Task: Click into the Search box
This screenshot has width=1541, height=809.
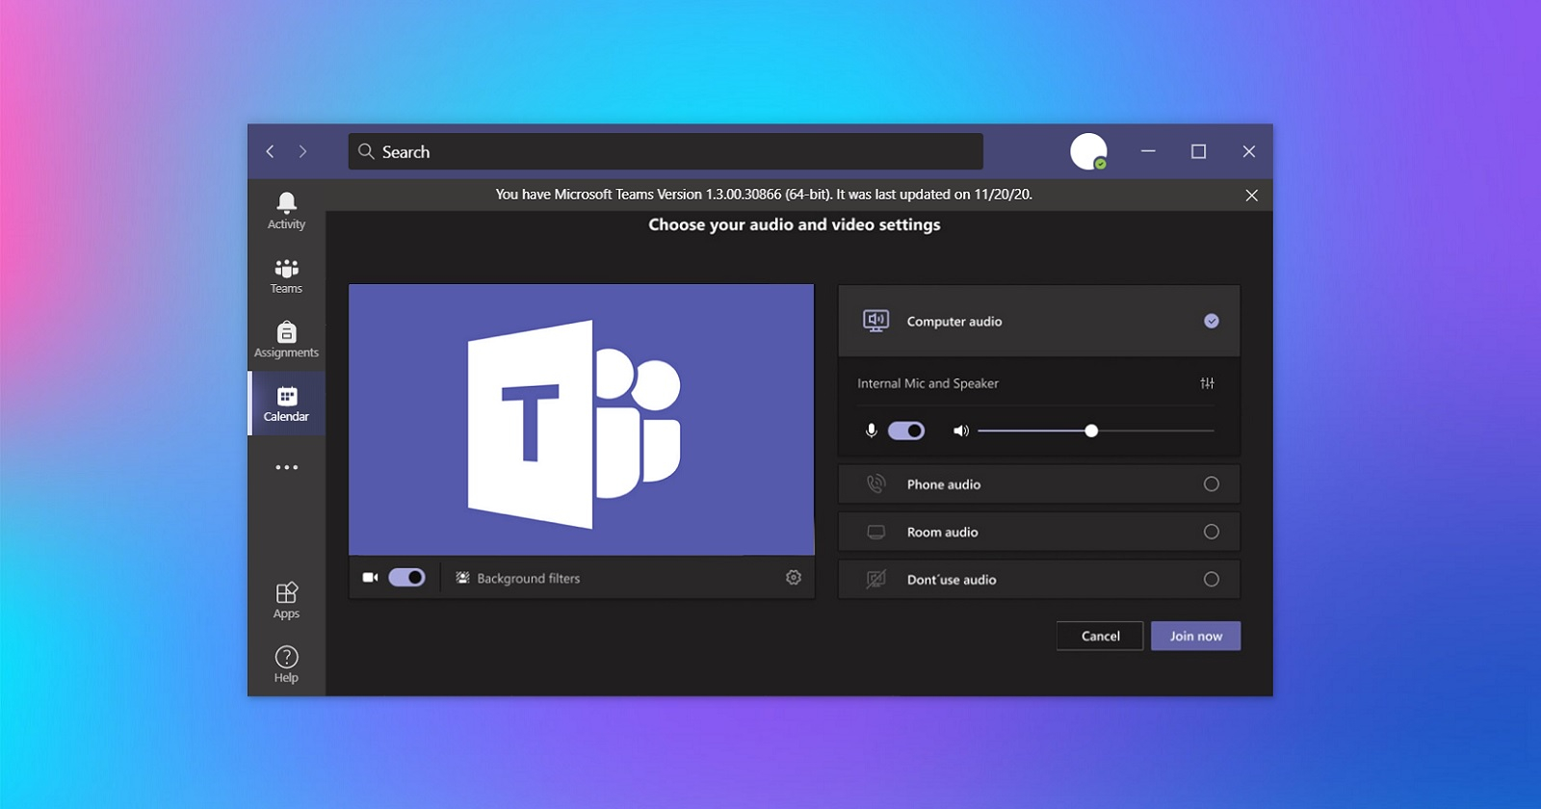Action: tap(665, 152)
